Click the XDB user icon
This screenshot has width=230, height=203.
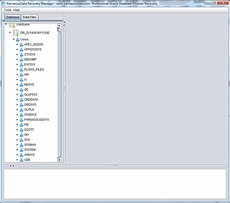(x=22, y=160)
